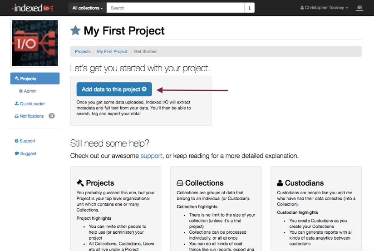374x251 pixels.
Task: Click the Indexed I/O logo in the header
Action: tap(32, 8)
